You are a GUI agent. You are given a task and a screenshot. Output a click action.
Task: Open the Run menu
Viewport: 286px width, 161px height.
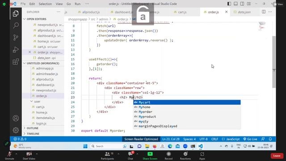(77, 4)
